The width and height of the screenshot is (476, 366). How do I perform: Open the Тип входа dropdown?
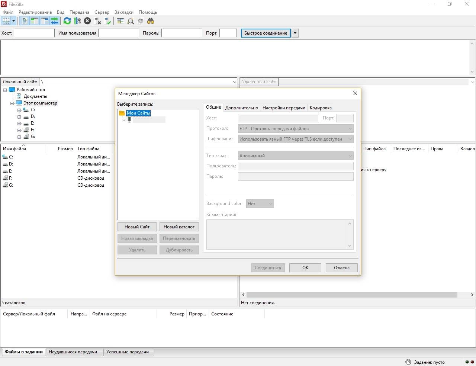[x=296, y=156]
